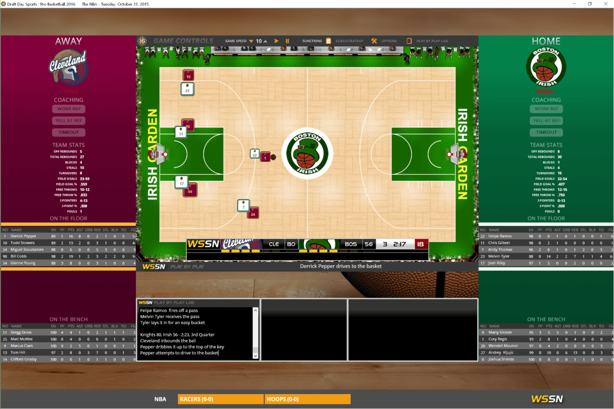Click Boston Work Ref button

point(546,109)
